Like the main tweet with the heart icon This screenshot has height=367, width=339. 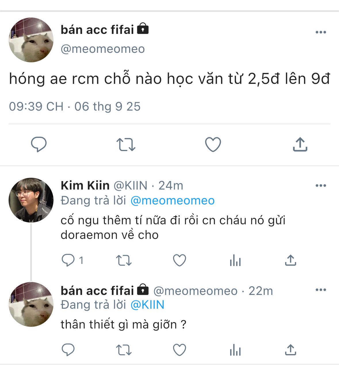click(x=213, y=144)
